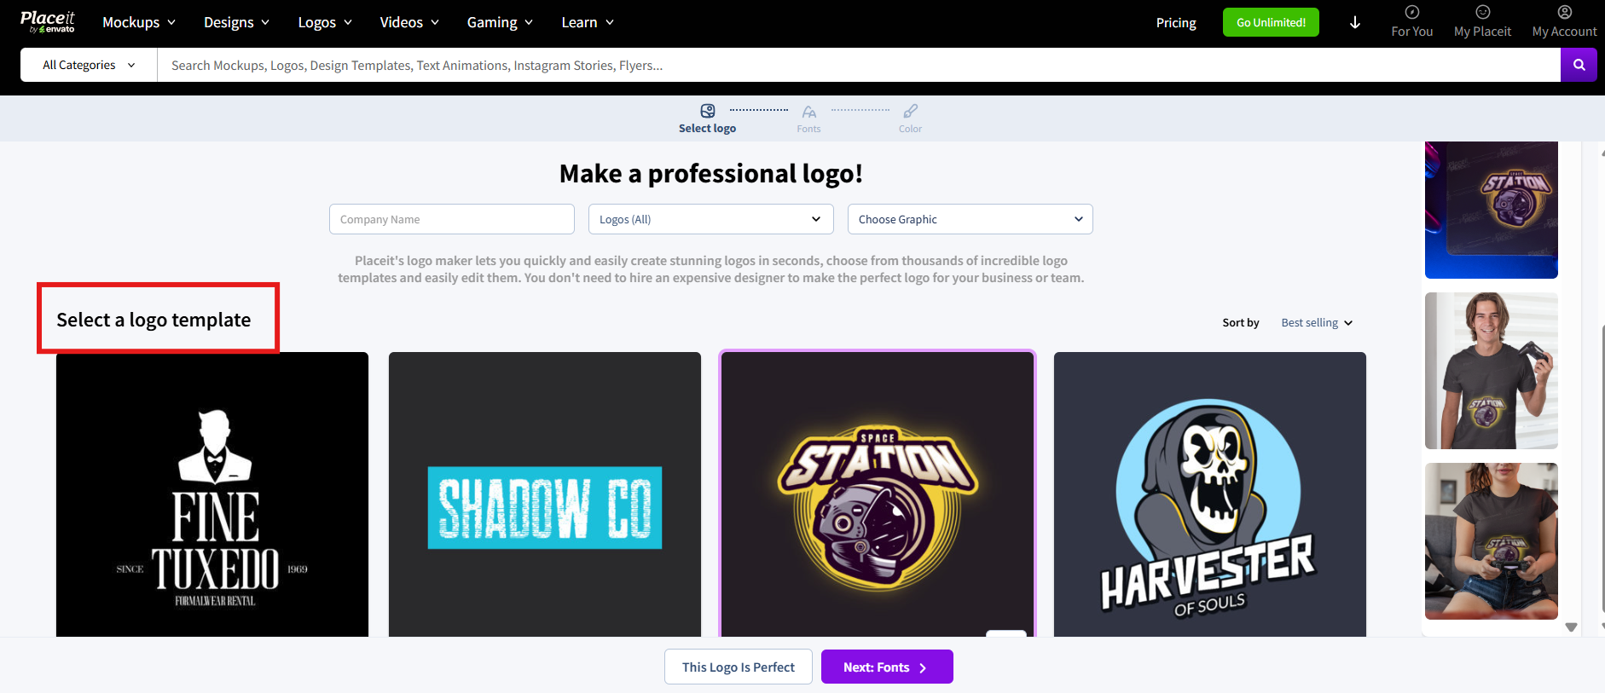Open the woman gaming t-shirt mockup preview

1492,541
